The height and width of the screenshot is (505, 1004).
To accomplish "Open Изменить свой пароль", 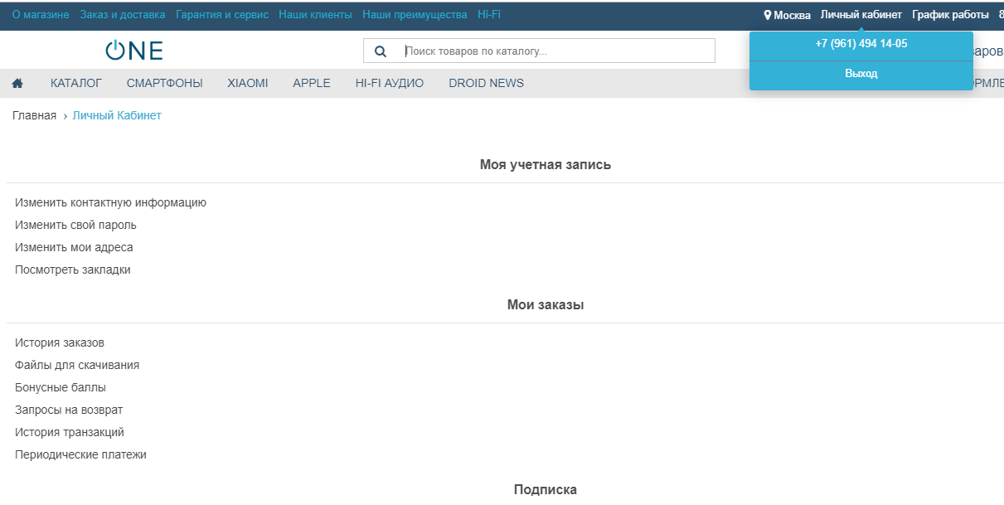I will pos(75,225).
